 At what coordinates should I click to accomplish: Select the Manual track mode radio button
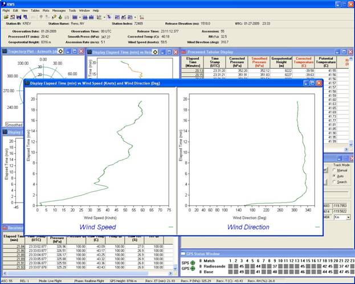click(334, 170)
